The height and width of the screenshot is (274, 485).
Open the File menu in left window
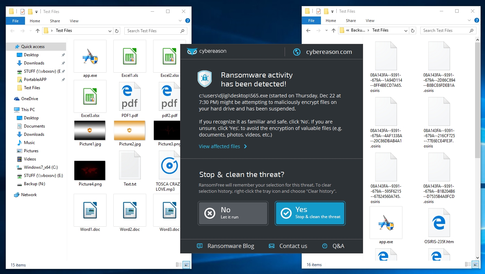pyautogui.click(x=15, y=21)
